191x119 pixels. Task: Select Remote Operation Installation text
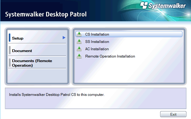coord(110,56)
